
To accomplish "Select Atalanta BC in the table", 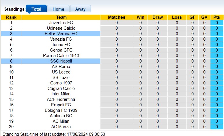I will pos(61,116).
